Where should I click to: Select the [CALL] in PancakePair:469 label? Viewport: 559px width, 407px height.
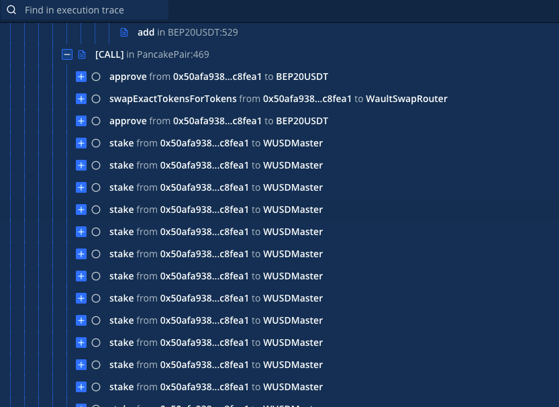coord(152,54)
